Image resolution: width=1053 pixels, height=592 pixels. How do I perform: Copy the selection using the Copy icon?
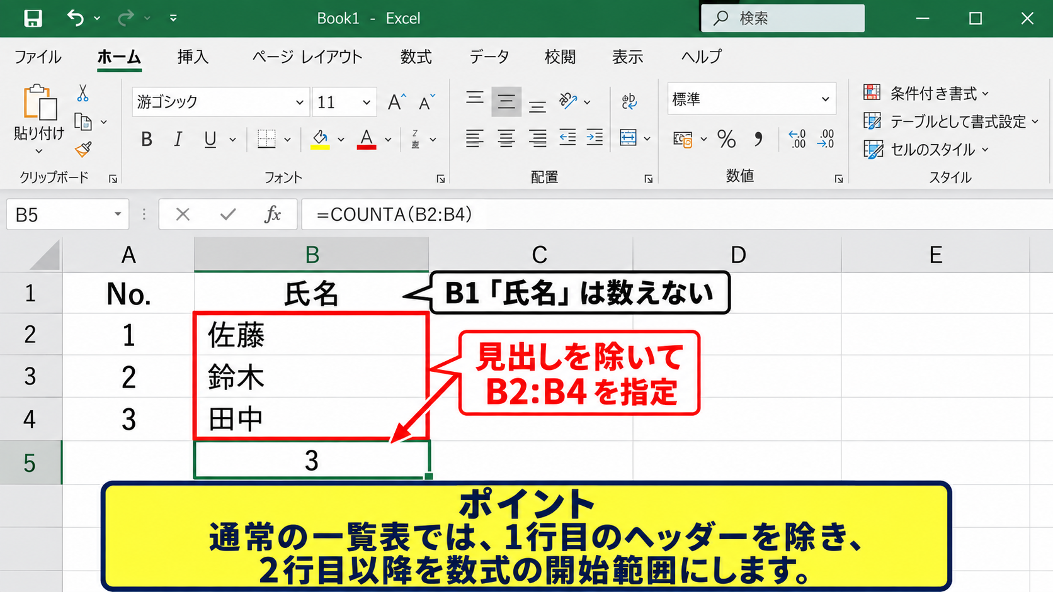pyautogui.click(x=83, y=121)
